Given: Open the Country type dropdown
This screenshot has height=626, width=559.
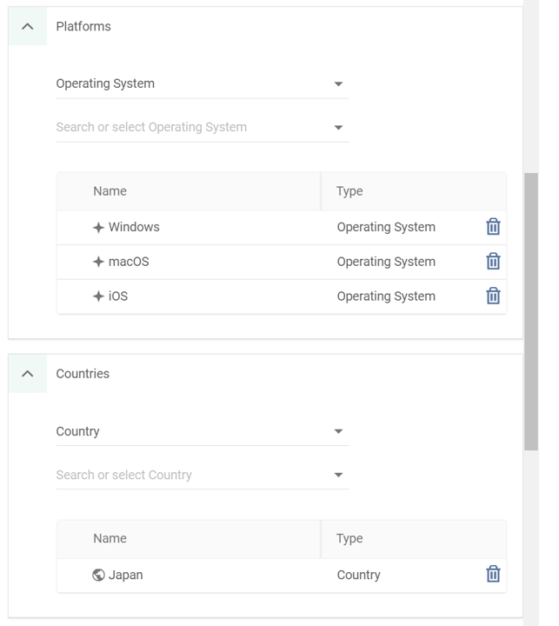Looking at the screenshot, I should [203, 431].
